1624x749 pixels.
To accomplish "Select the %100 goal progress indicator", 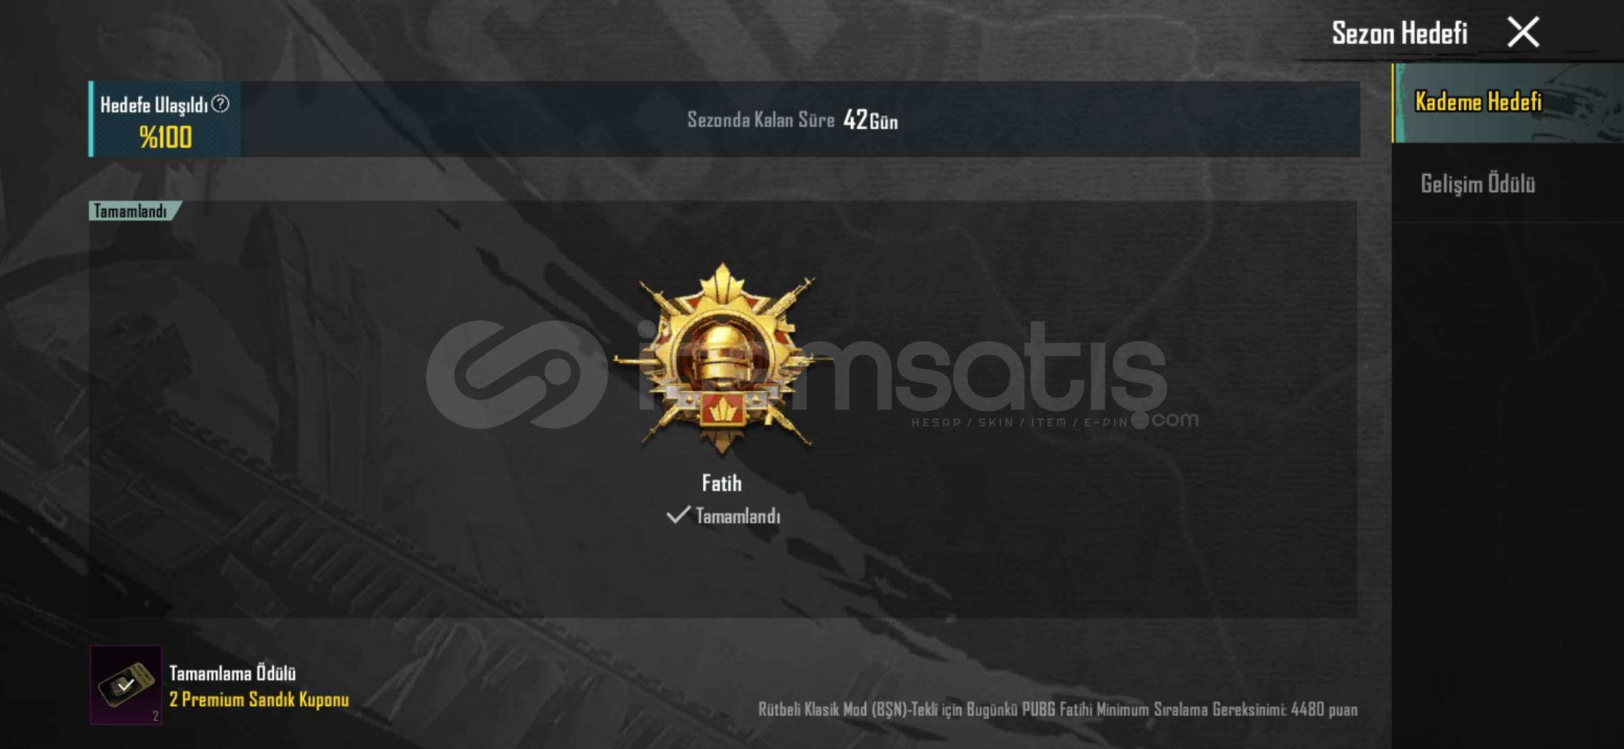I will [165, 137].
